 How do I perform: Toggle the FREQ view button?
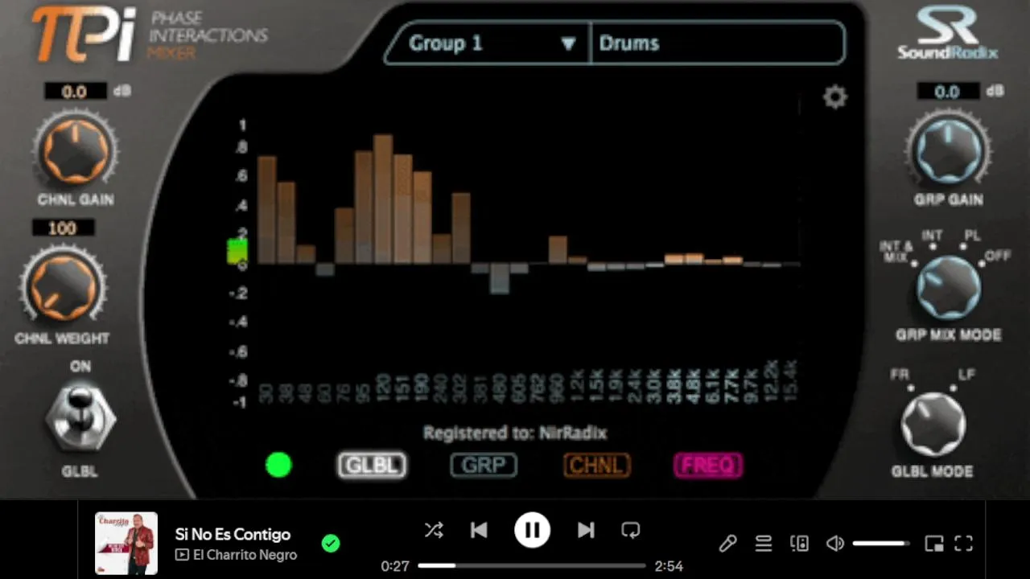click(708, 465)
